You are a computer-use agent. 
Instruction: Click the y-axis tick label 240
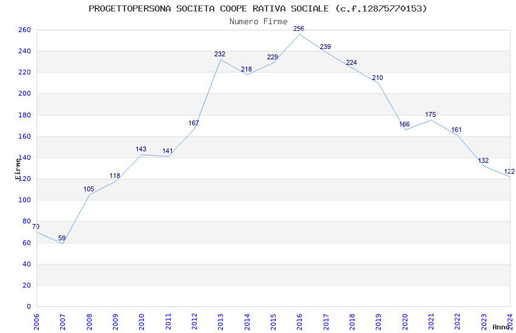coord(24,51)
